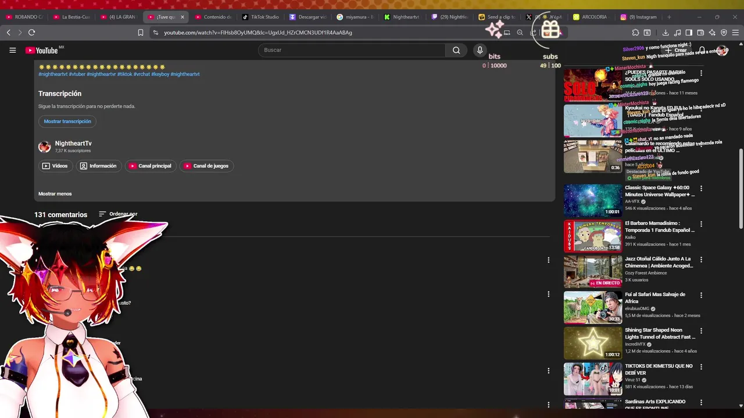Click the page vertical scrollbar thumb
744x418 pixels.
pyautogui.click(x=741, y=189)
